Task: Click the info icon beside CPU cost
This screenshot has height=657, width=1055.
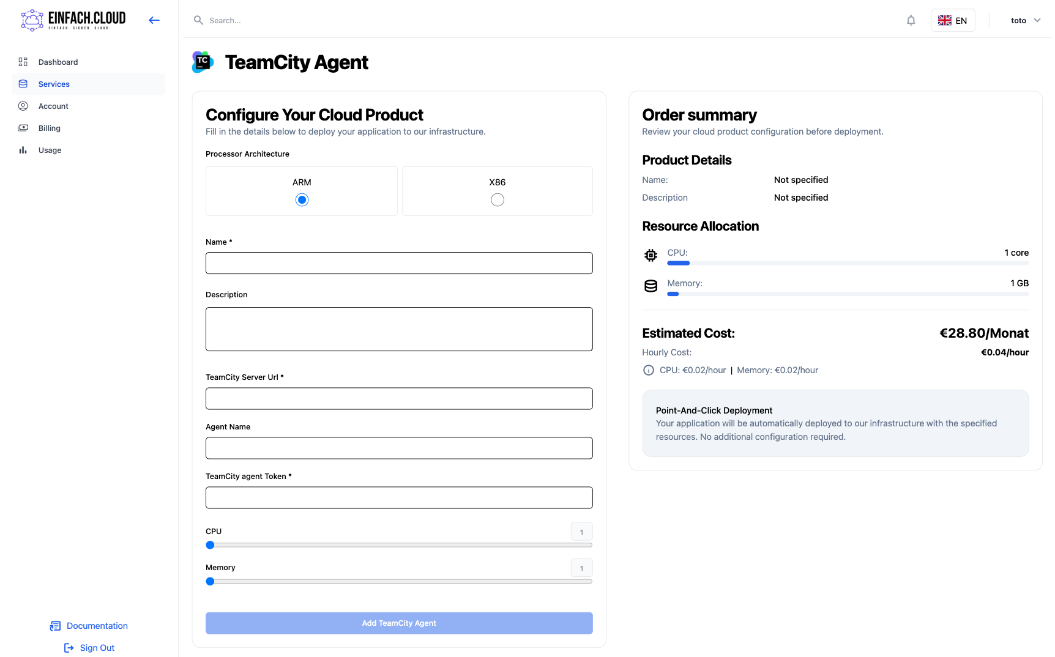Action: coord(648,370)
